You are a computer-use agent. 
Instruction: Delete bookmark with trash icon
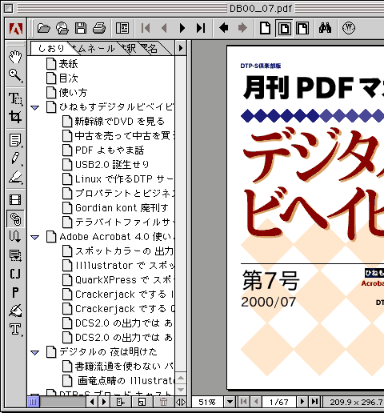(x=164, y=402)
